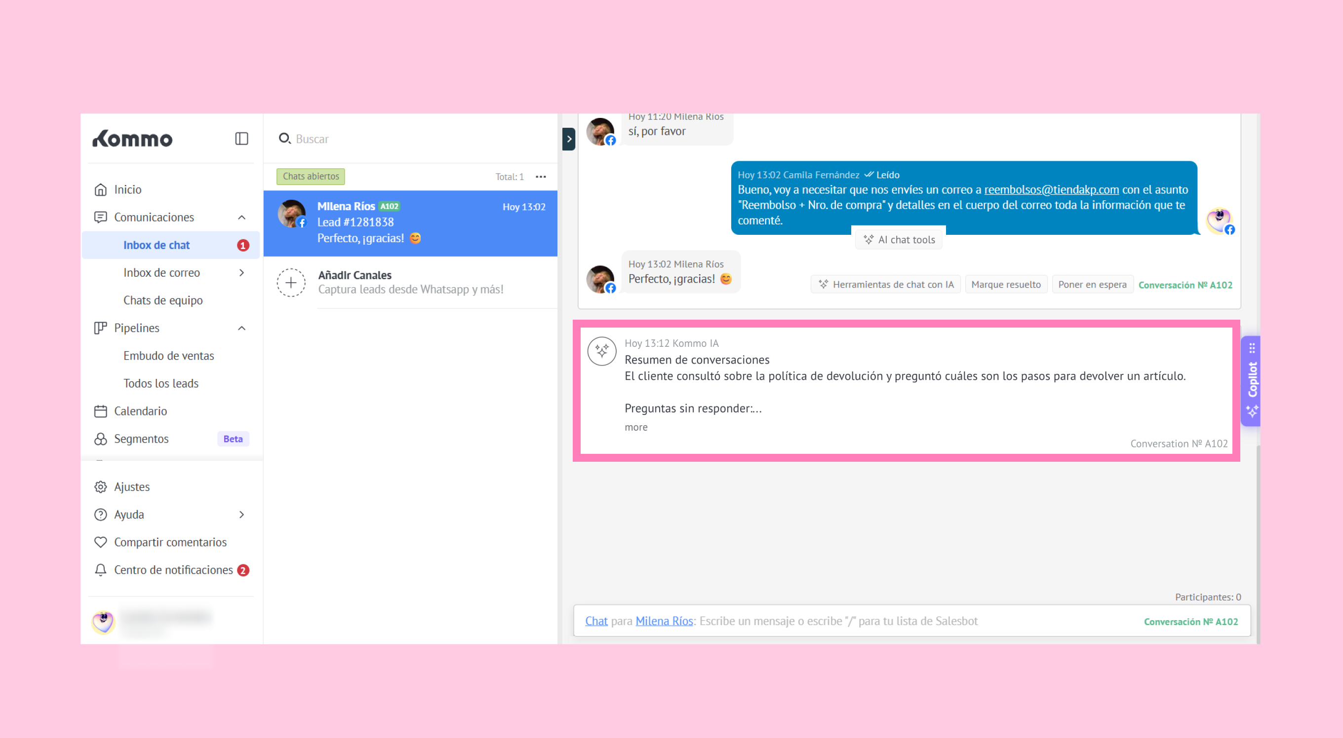Click the user profile avatar in the sidebar
Image resolution: width=1343 pixels, height=738 pixels.
(x=103, y=622)
